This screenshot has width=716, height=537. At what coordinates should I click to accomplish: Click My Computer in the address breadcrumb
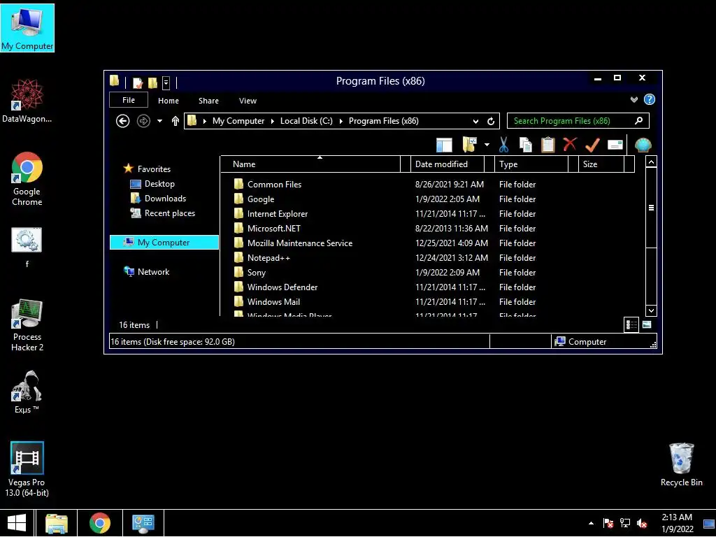(x=238, y=121)
